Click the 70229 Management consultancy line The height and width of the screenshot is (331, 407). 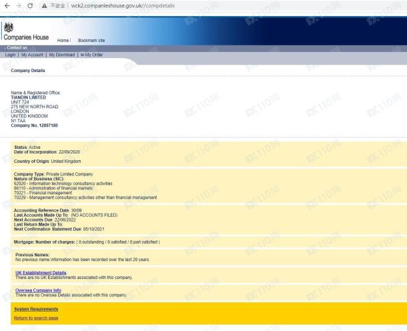coord(85,198)
